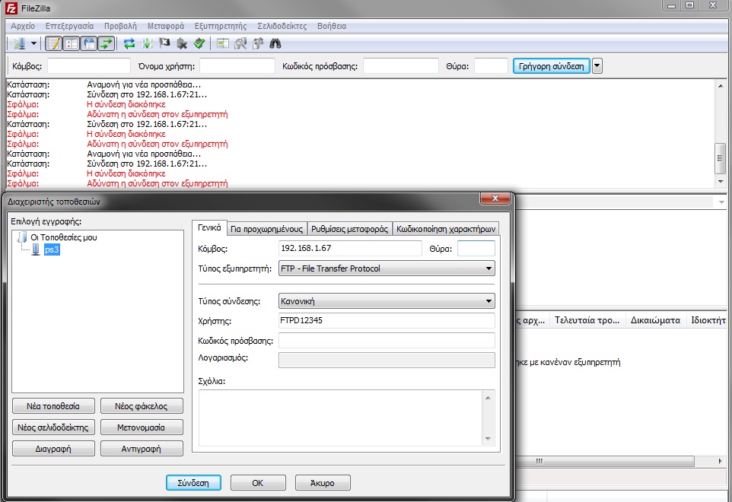Switch to the Κωδικοποίηση χαρακτήρων tab
The width and height of the screenshot is (732, 502).
point(446,229)
